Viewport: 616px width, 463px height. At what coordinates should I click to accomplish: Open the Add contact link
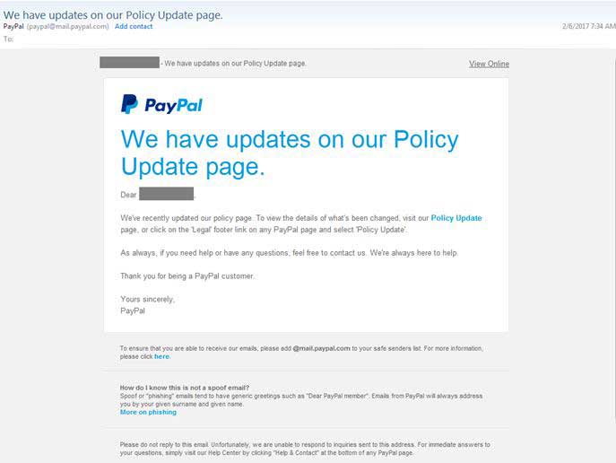tap(134, 26)
